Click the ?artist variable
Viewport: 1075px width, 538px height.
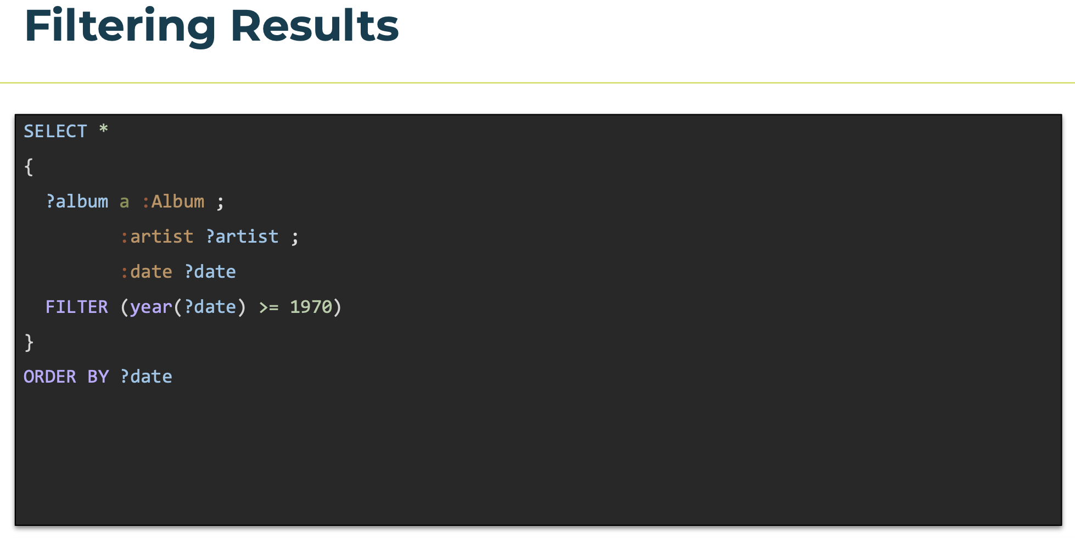242,237
